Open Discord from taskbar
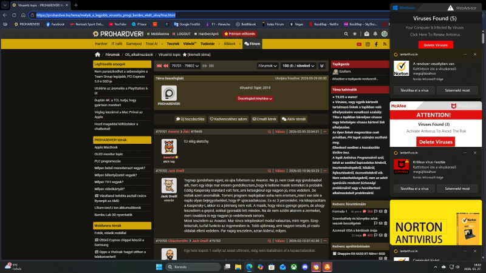 pyautogui.click(x=305, y=267)
